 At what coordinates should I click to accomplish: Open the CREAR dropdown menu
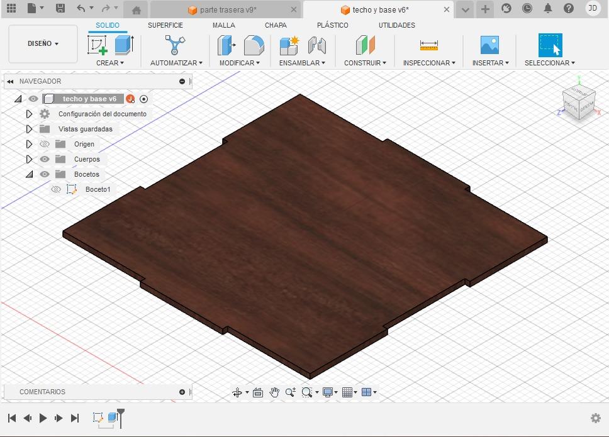click(x=110, y=63)
